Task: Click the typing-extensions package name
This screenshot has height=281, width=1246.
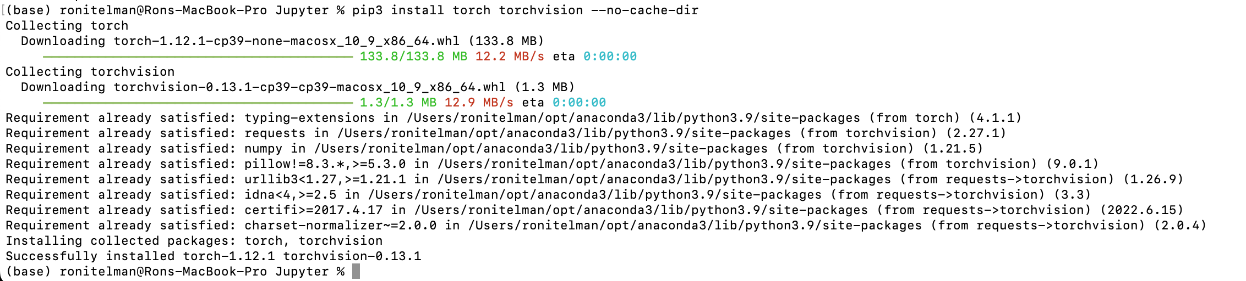Action: [x=309, y=118]
